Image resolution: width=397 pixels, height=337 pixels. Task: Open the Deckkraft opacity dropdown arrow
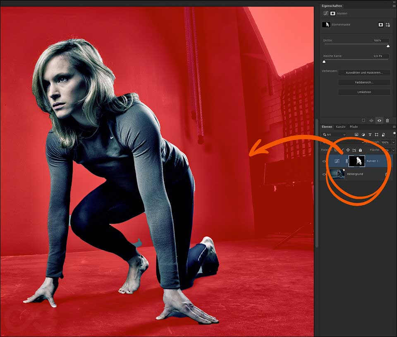(393, 142)
